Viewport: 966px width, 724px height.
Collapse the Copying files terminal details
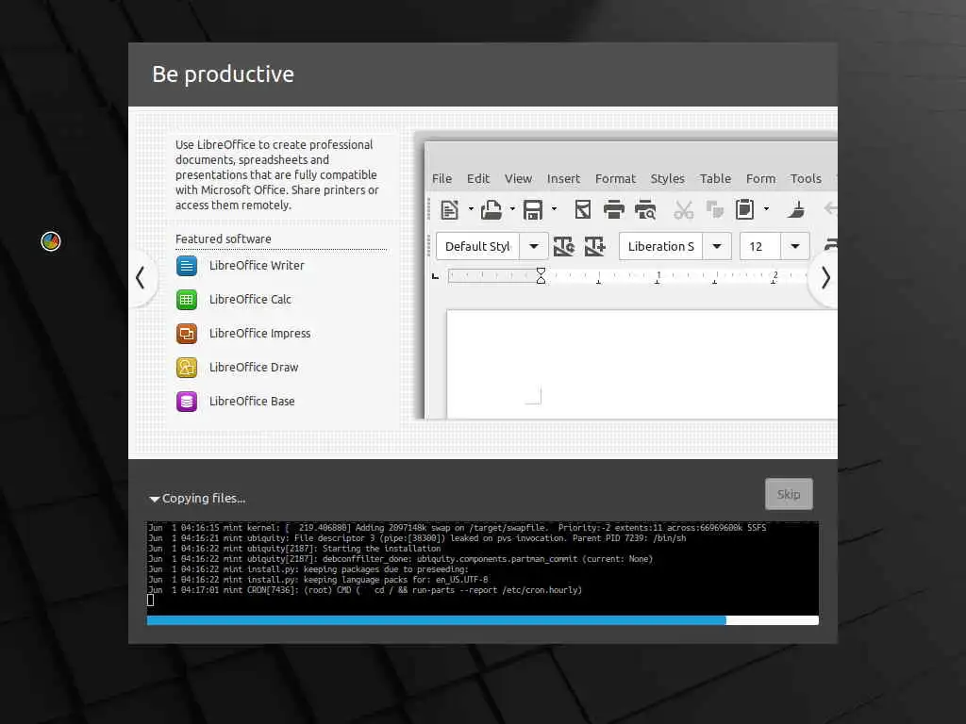point(154,499)
